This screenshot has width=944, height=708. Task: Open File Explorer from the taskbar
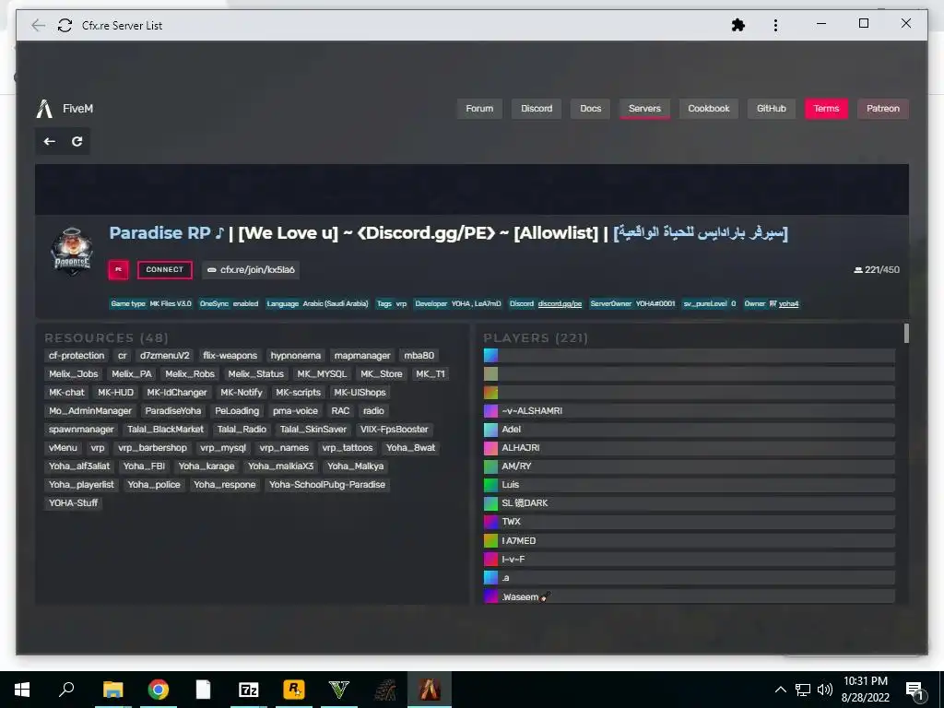coord(112,690)
